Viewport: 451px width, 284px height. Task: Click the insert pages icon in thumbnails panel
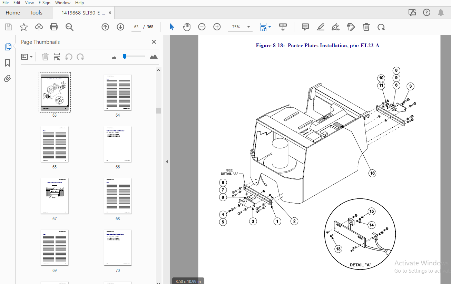coord(57,57)
